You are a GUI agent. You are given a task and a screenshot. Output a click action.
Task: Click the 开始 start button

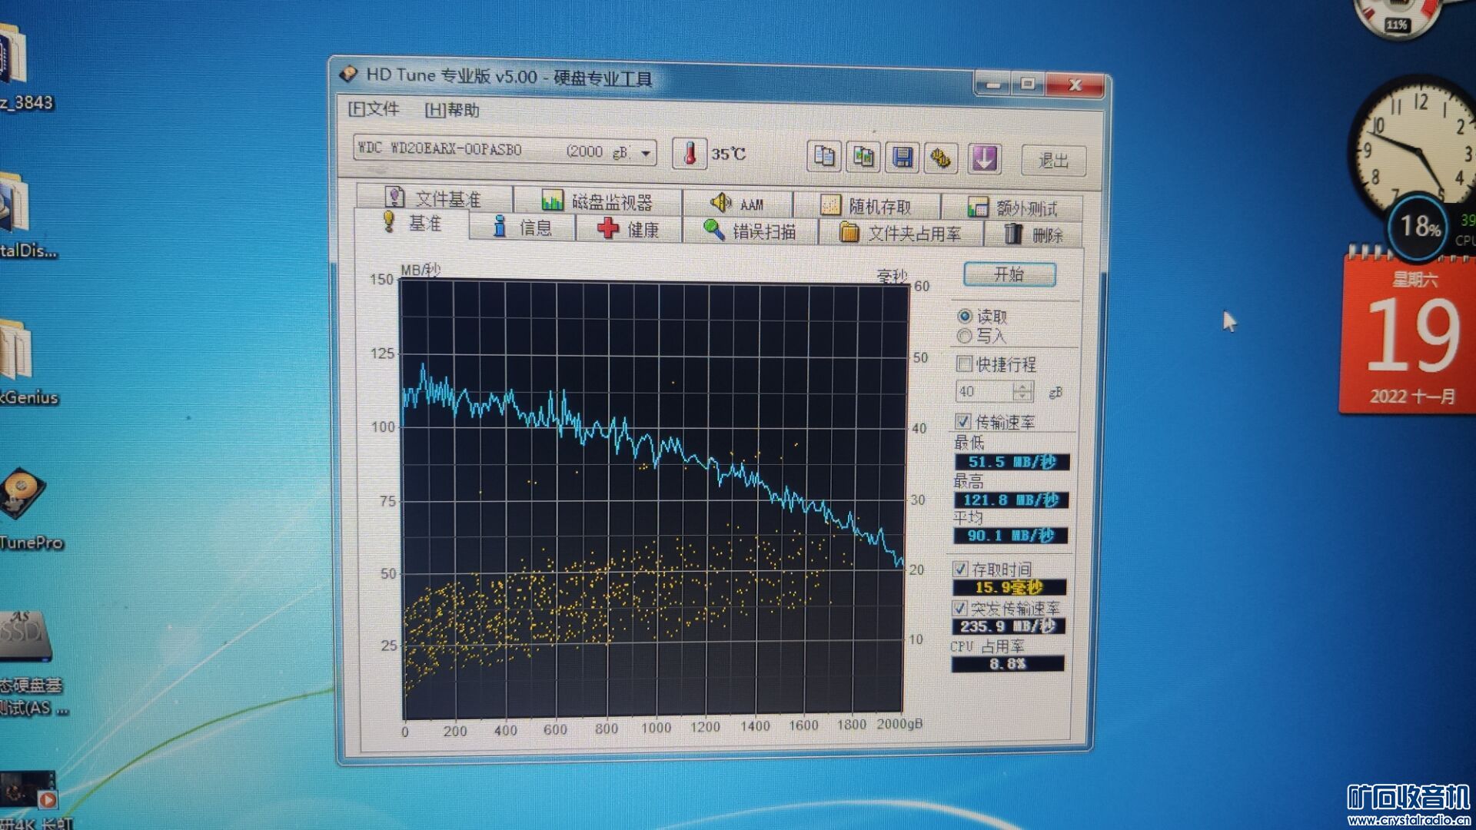1009,274
